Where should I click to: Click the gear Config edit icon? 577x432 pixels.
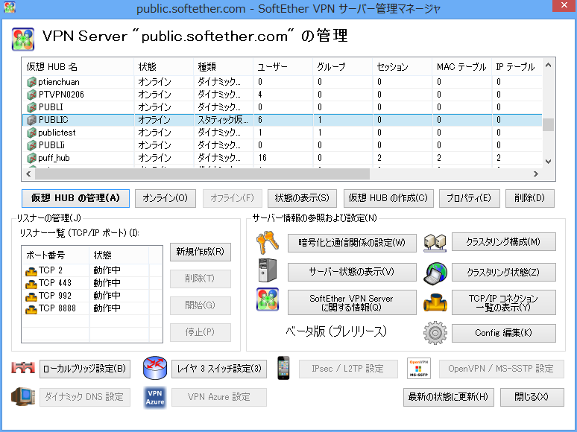pyautogui.click(x=435, y=333)
